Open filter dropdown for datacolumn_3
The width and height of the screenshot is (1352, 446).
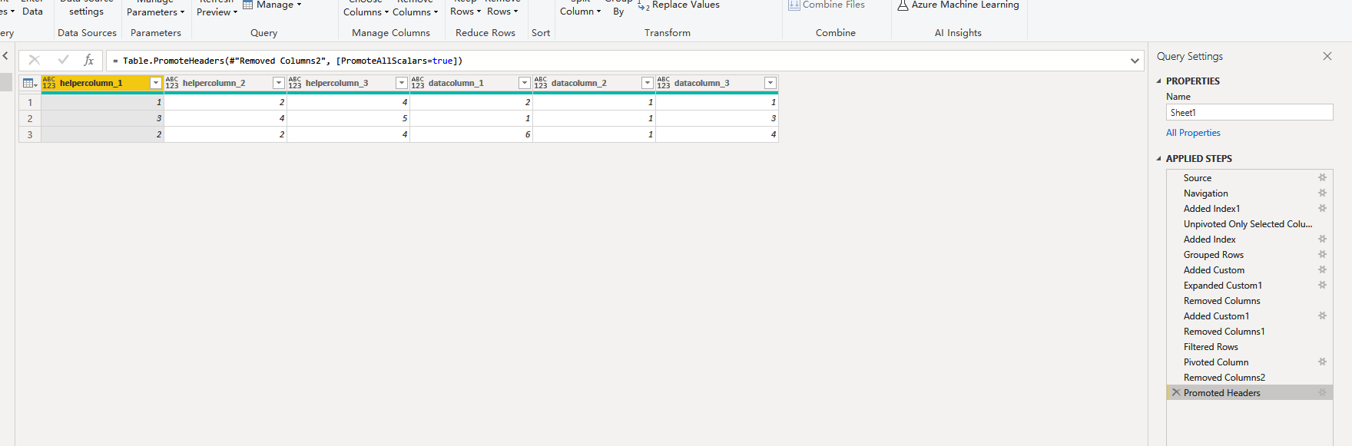click(x=770, y=83)
